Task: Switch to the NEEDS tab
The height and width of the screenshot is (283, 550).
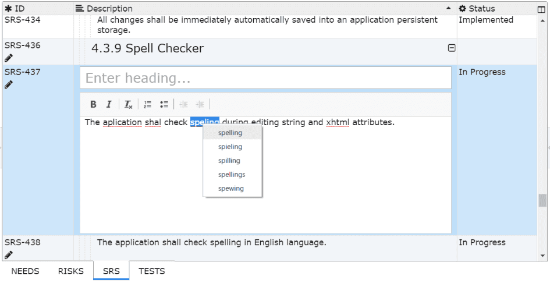Action: [25, 271]
